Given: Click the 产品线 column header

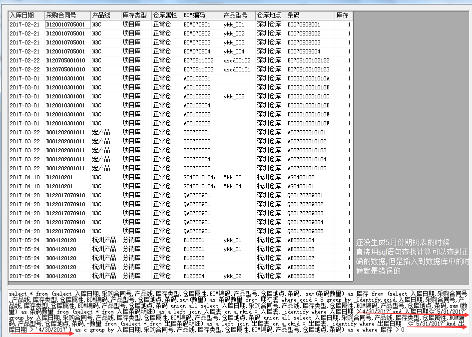Looking at the screenshot, I should pos(106,15).
